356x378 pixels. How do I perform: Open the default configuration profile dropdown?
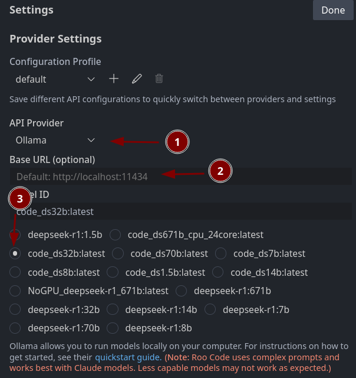click(x=55, y=79)
